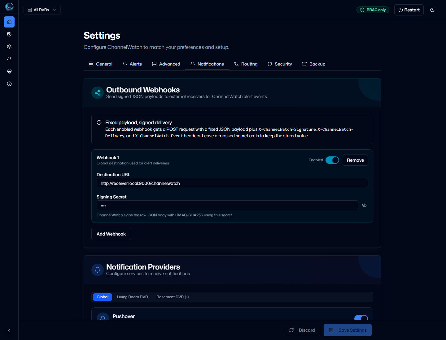This screenshot has height=340, width=446.
Task: Switch to the Advanced tab
Action: click(166, 64)
